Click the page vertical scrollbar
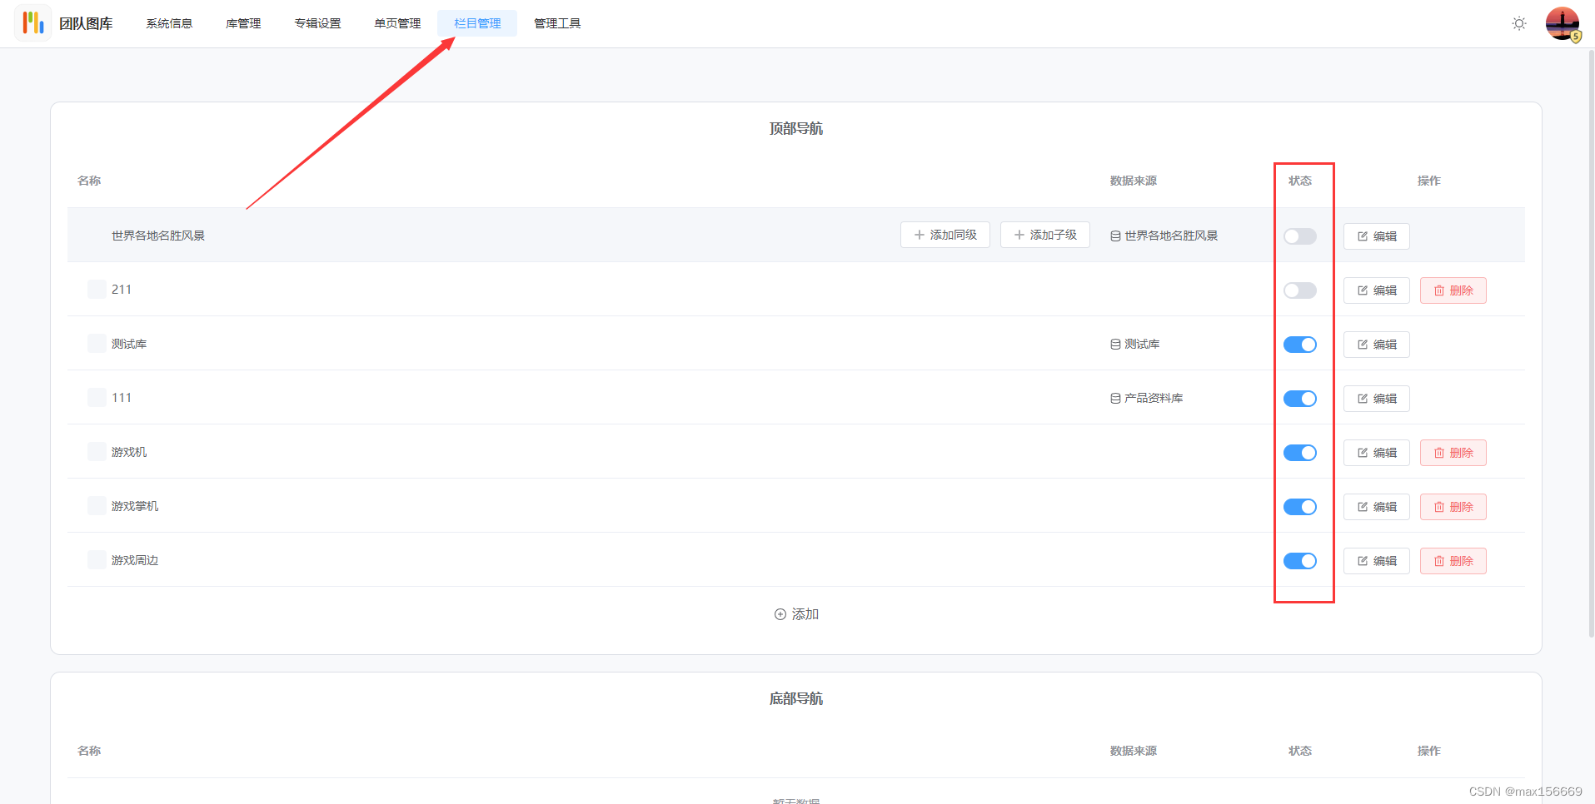 [x=1591, y=345]
